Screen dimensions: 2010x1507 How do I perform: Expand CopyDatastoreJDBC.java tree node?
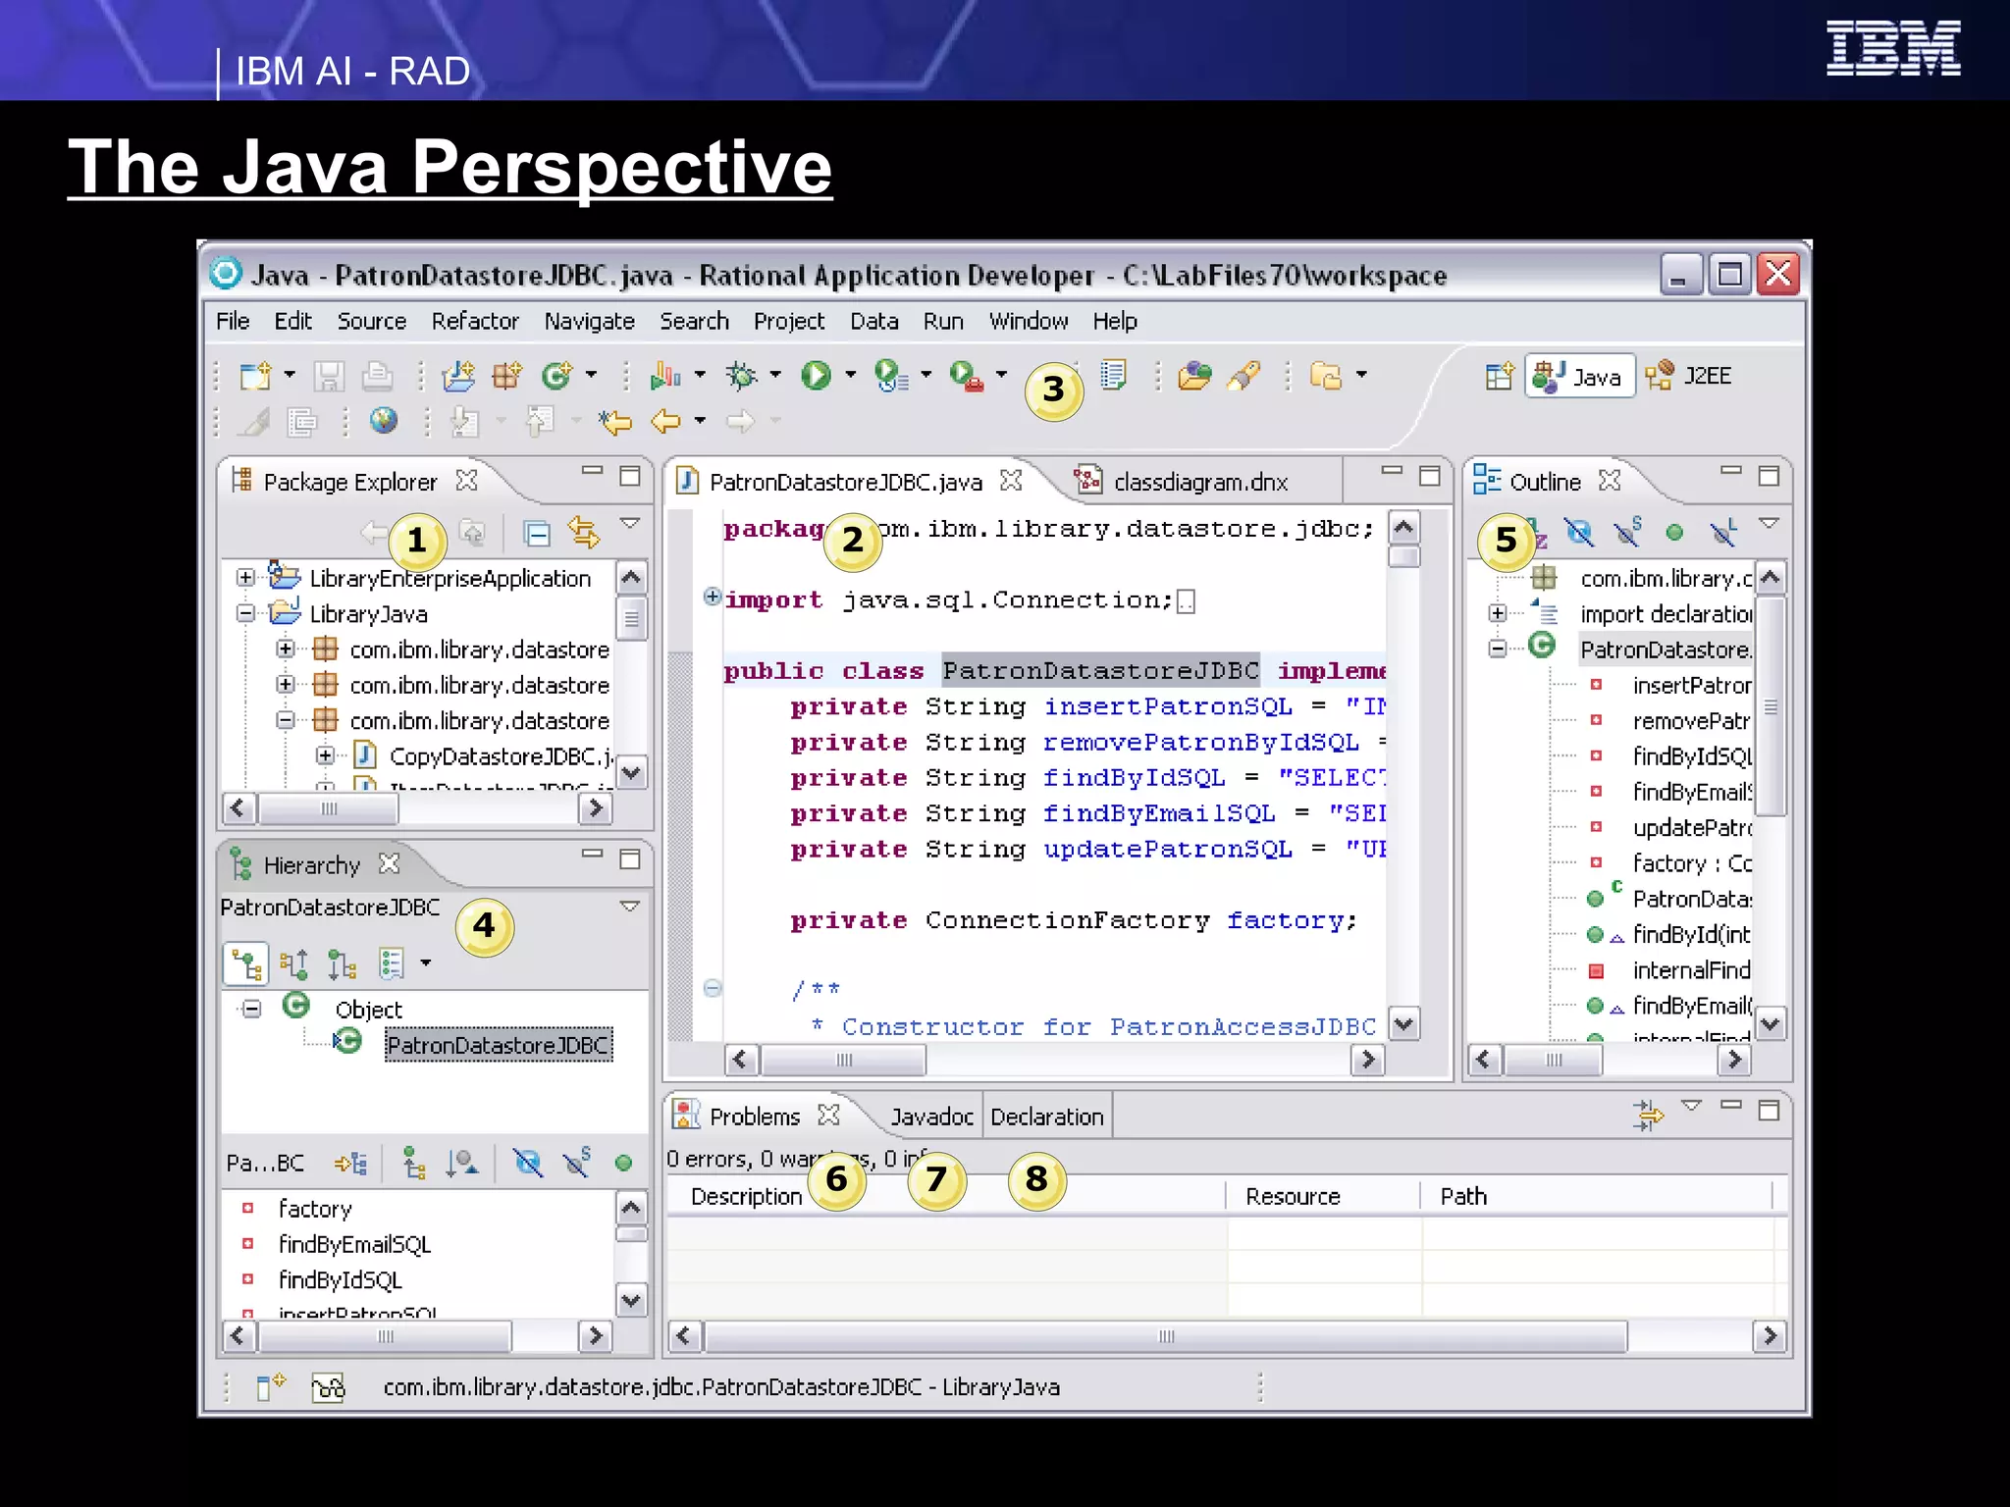325,755
